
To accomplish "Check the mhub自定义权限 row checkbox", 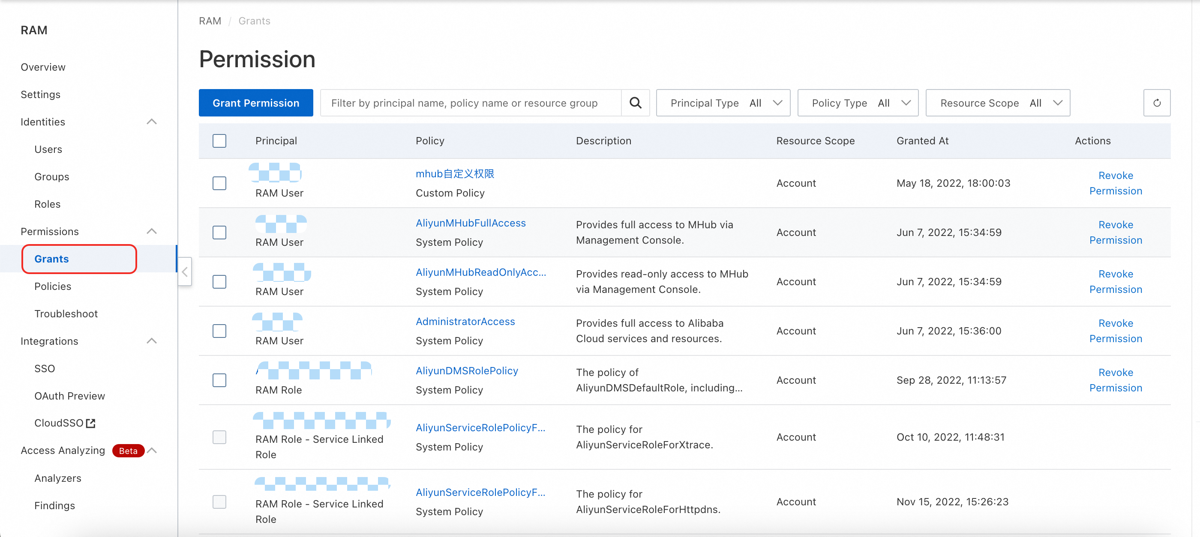I will coord(219,183).
